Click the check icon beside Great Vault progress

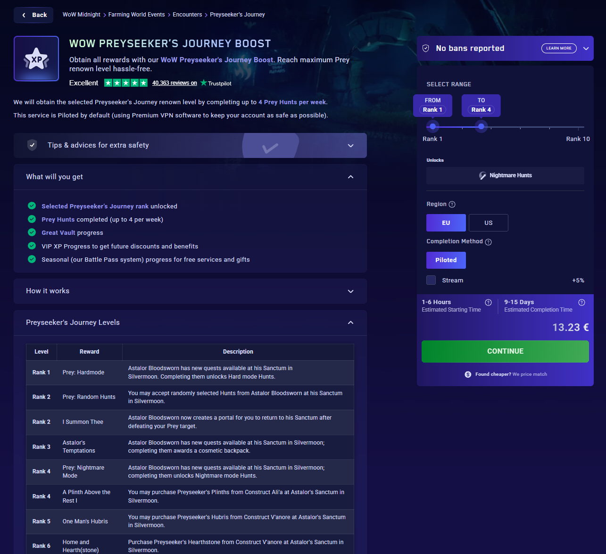click(x=32, y=232)
